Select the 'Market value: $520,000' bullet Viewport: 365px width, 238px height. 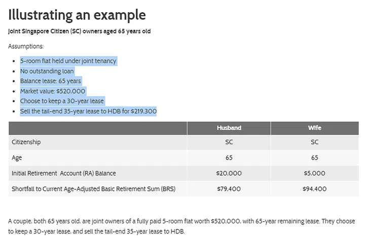click(x=53, y=91)
